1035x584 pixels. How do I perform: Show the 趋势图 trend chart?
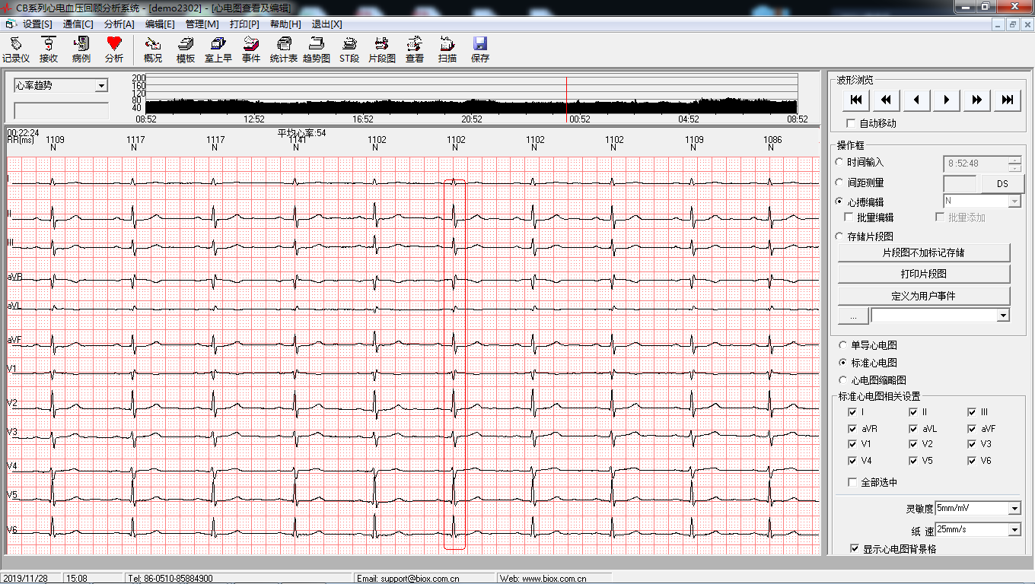[317, 49]
